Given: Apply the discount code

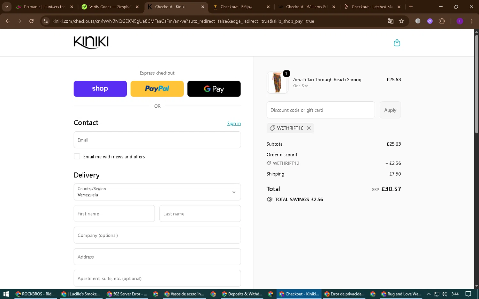Looking at the screenshot, I should pyautogui.click(x=390, y=110).
